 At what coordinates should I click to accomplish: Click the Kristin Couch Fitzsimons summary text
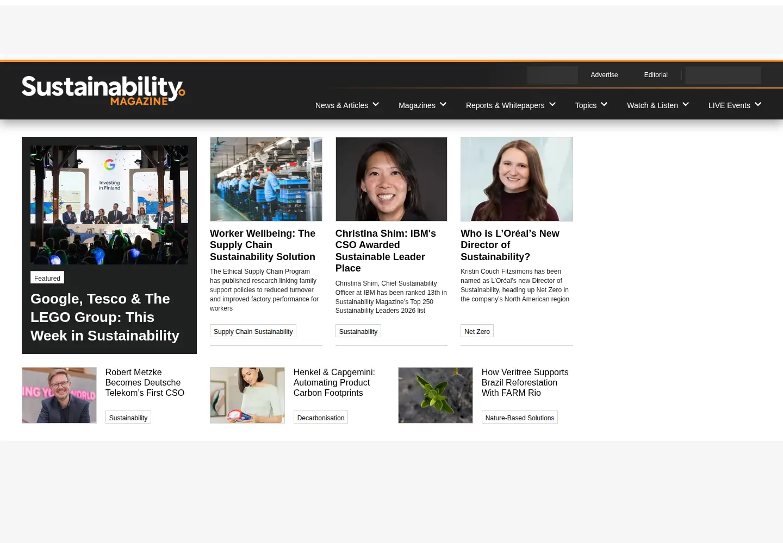[x=515, y=286]
